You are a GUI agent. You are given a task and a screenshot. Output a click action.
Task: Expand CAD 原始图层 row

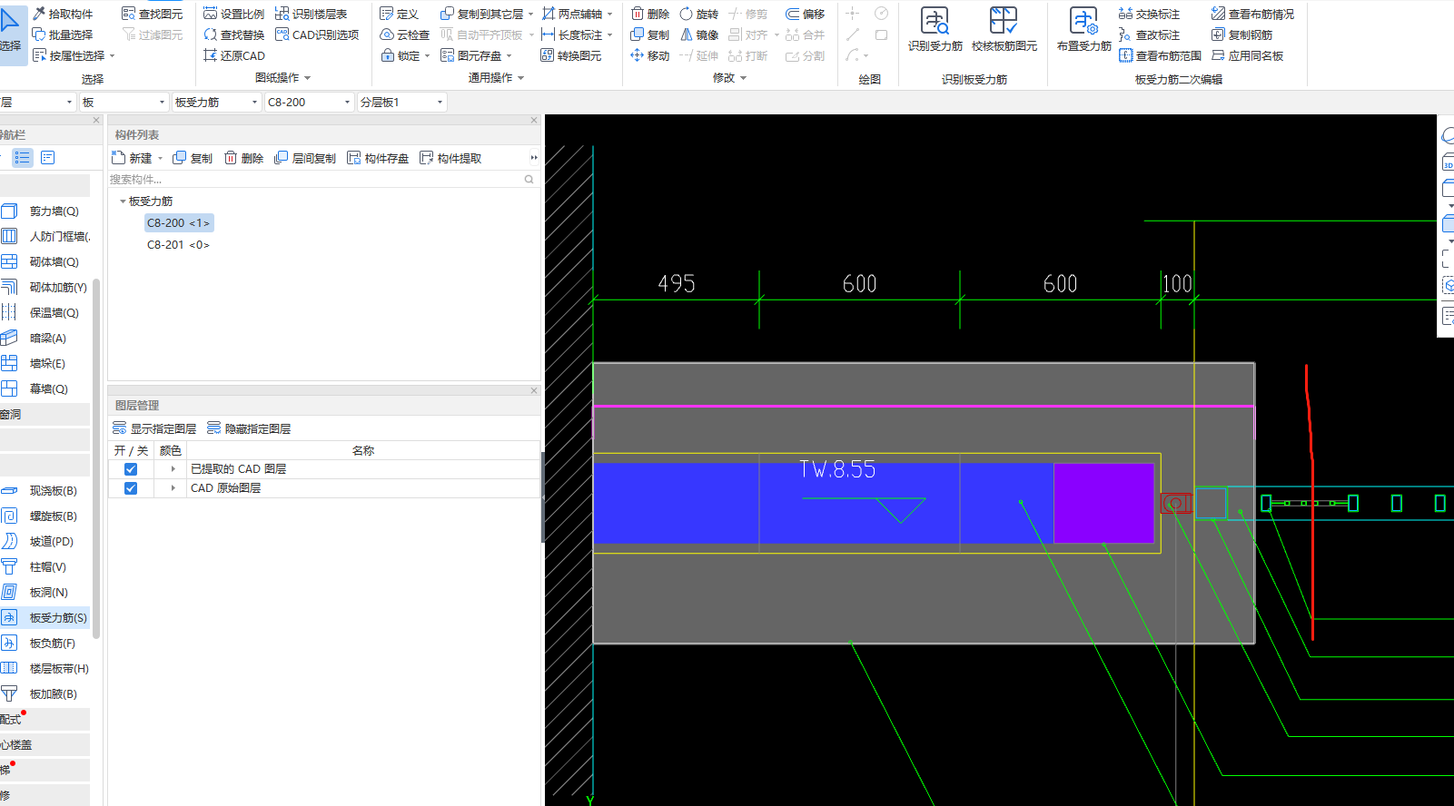[173, 488]
